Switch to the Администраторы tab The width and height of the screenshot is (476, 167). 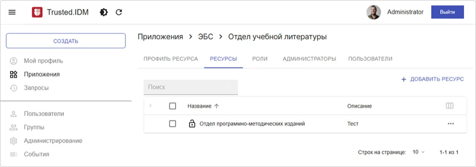pos(309,59)
